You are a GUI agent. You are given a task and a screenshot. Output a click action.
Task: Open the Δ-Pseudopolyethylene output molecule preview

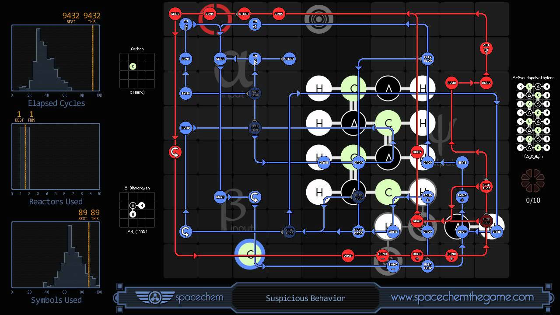(533, 117)
